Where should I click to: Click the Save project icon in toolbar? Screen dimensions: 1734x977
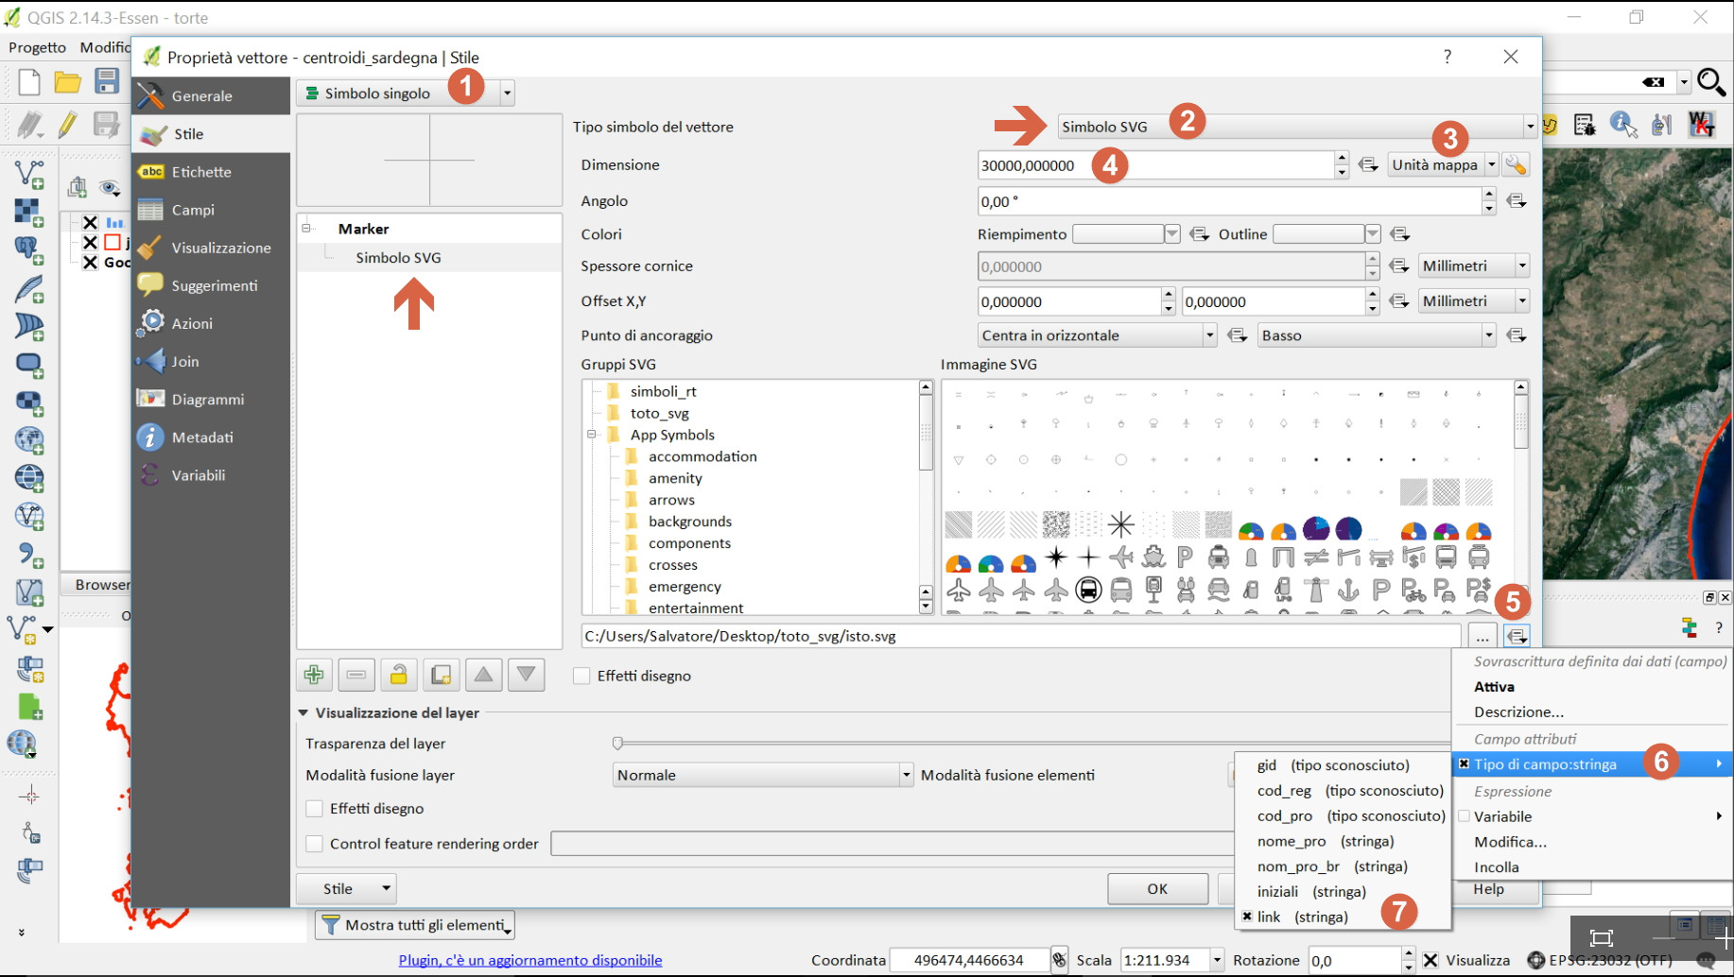[107, 82]
